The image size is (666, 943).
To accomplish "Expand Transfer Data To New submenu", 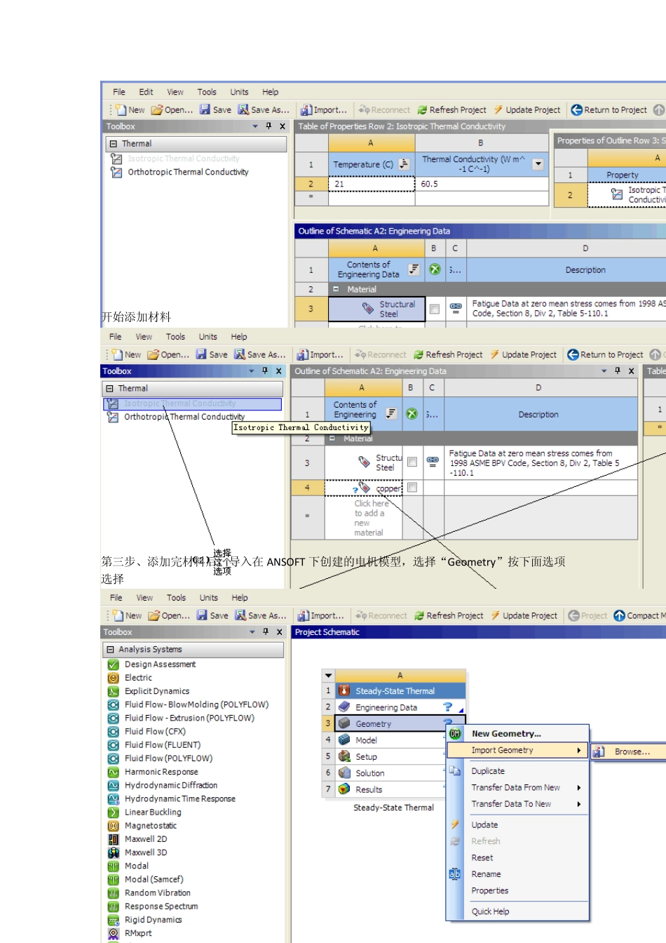I will click(579, 804).
